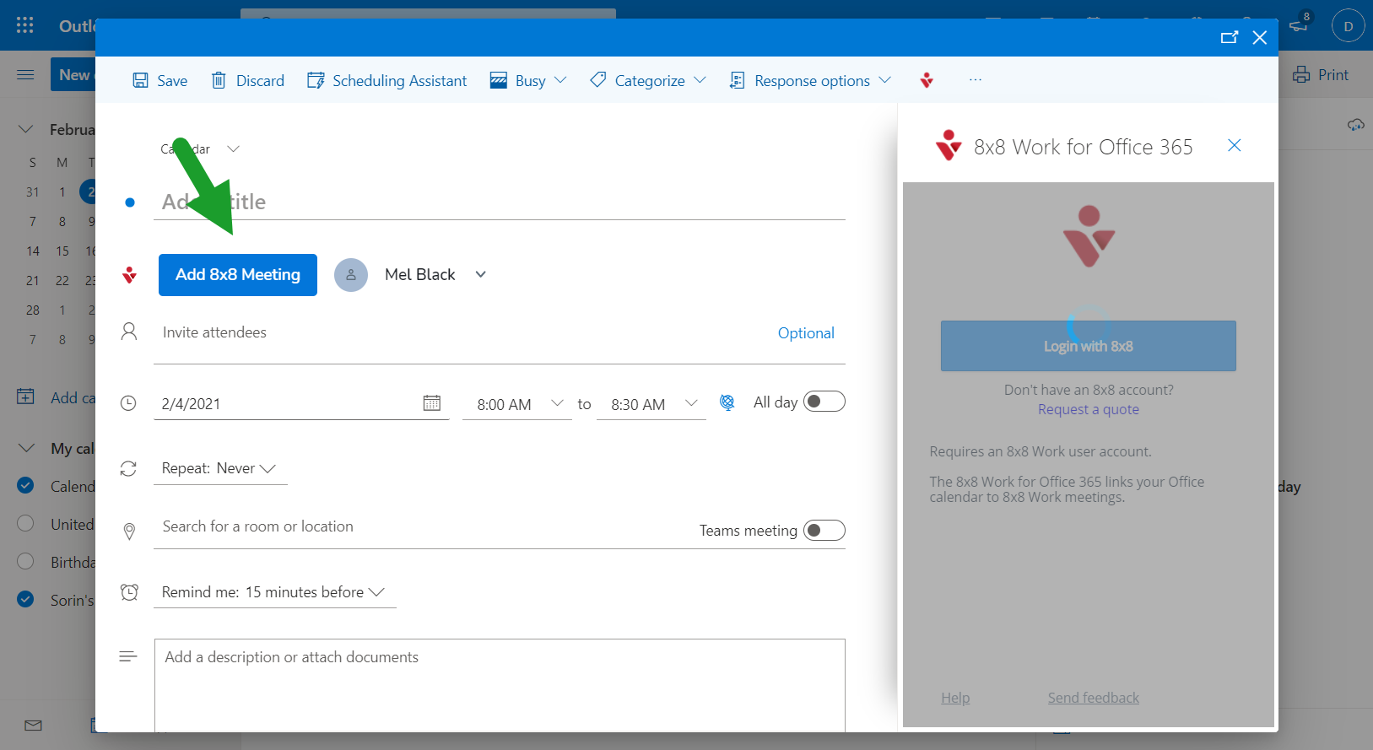Click the 8x8 logo beside Add Meeting
The width and height of the screenshot is (1373, 750).
[x=129, y=275]
